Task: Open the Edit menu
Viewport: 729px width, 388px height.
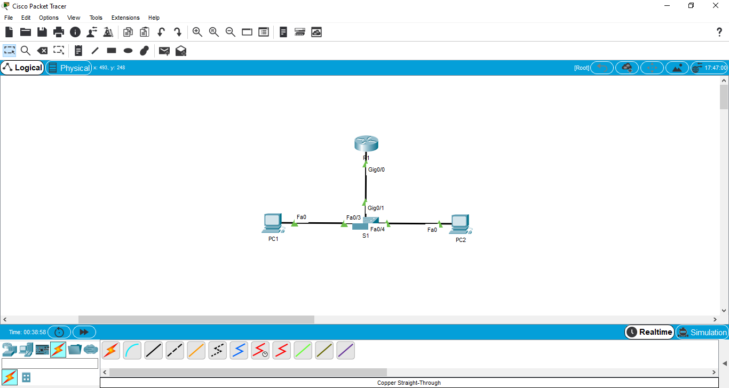Action: (26, 18)
